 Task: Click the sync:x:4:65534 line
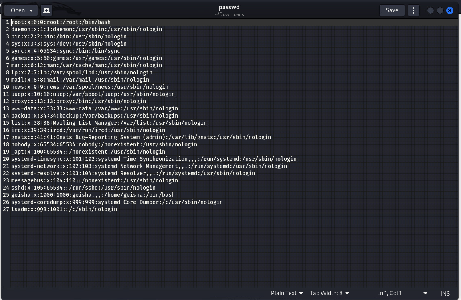pos(66,51)
